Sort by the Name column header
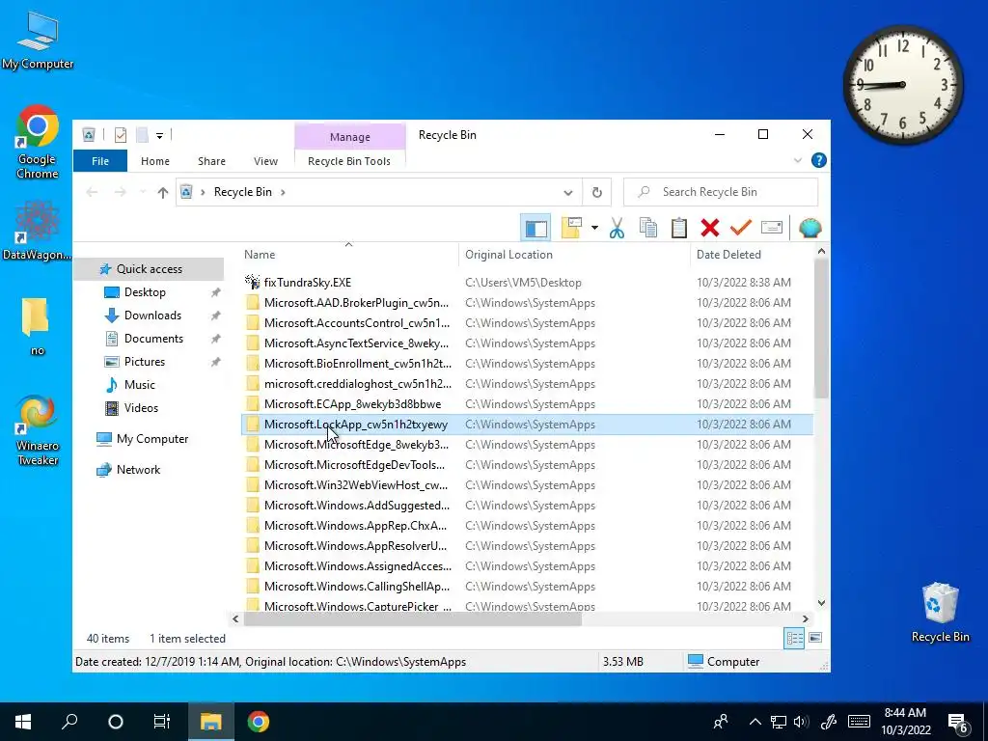This screenshot has height=741, width=988. pyautogui.click(x=349, y=255)
